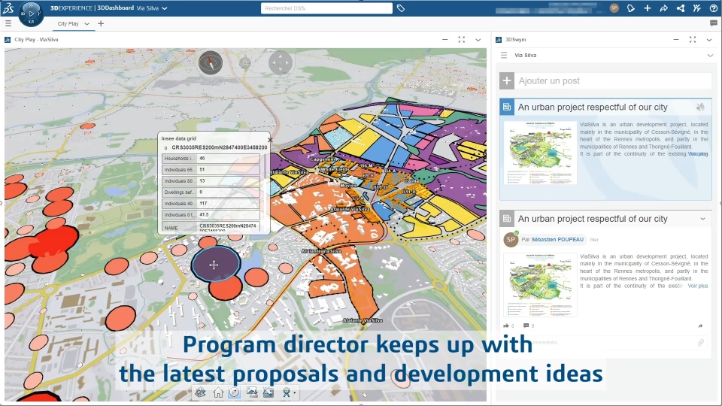Viewport: 722px width, 406px height.
Task: Open the second post's ViaSilva map thumbnail
Action: click(540, 285)
